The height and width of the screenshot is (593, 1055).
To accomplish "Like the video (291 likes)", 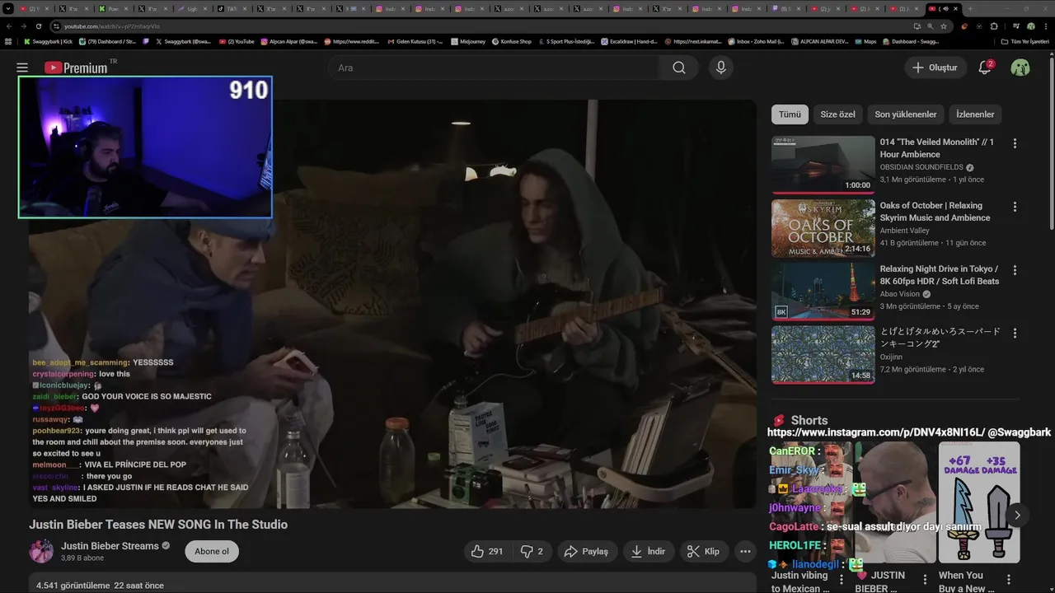I will point(486,551).
